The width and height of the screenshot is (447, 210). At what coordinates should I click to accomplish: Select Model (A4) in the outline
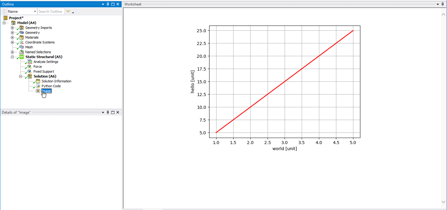point(27,23)
